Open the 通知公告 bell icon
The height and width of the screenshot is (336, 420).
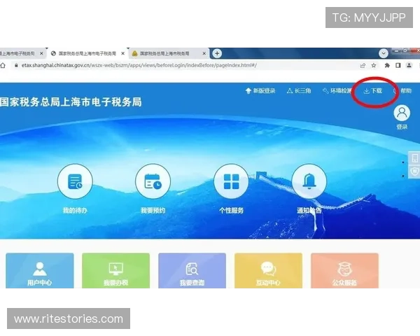(x=309, y=181)
